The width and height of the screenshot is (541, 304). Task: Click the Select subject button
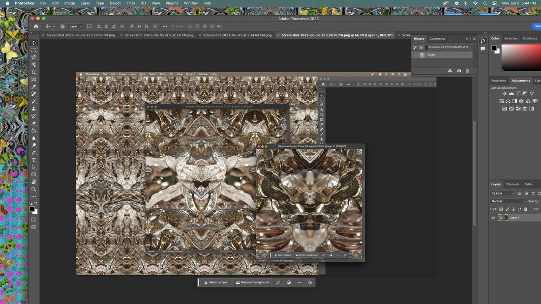(216, 282)
